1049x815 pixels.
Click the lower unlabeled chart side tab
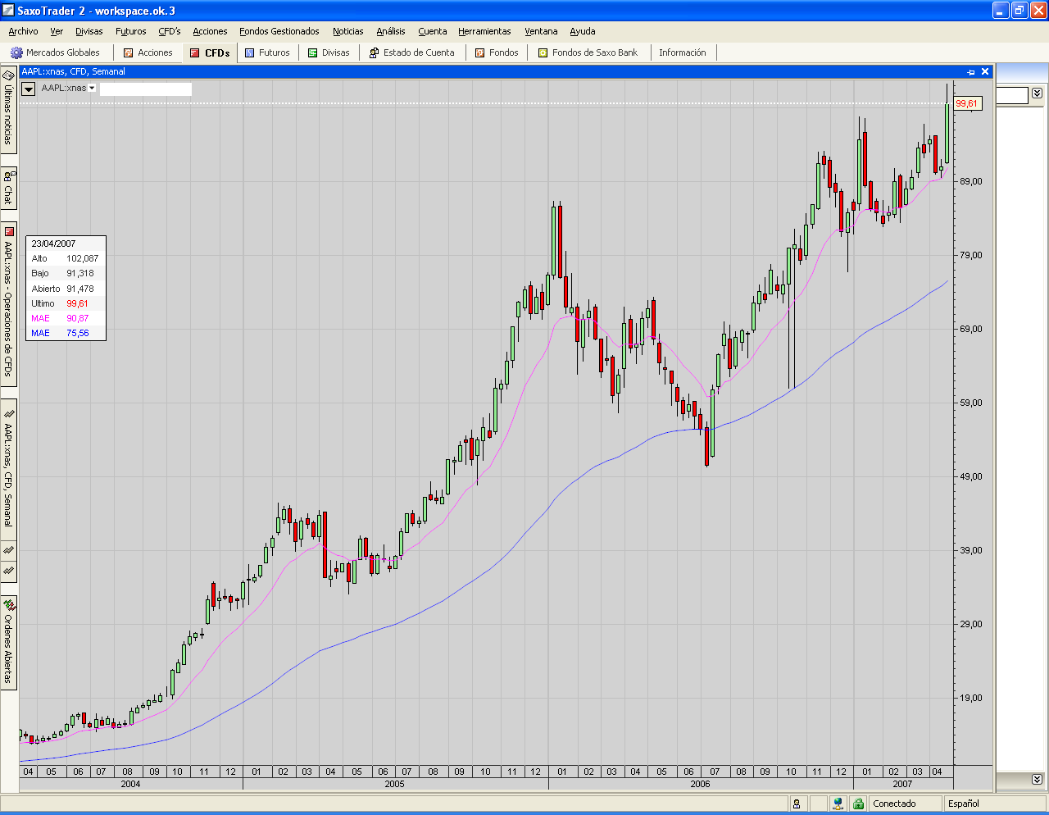click(8, 570)
